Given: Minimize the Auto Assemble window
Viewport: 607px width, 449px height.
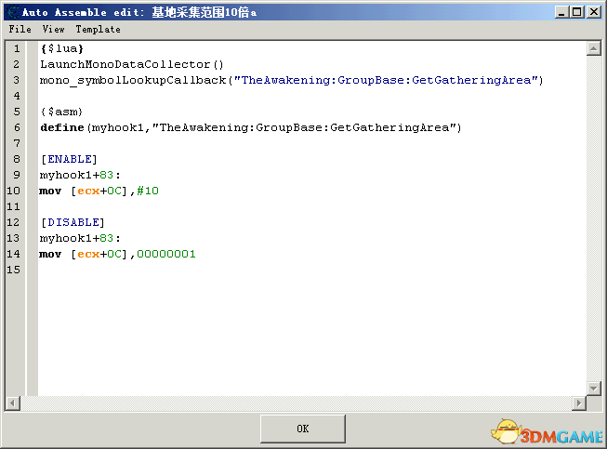Looking at the screenshot, I should (561, 12).
